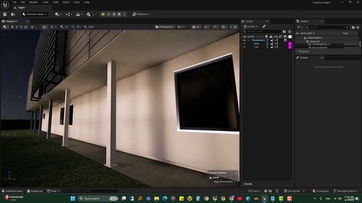
Task: Collapse the Persistent Level tree arrow
Action: pos(248,40)
